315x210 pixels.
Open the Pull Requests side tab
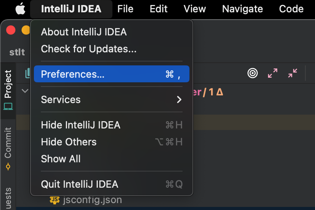click(8, 198)
